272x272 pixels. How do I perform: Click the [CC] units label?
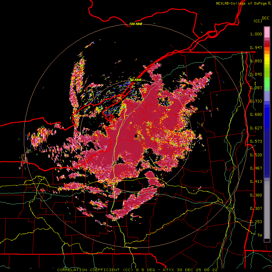[x=258, y=21]
